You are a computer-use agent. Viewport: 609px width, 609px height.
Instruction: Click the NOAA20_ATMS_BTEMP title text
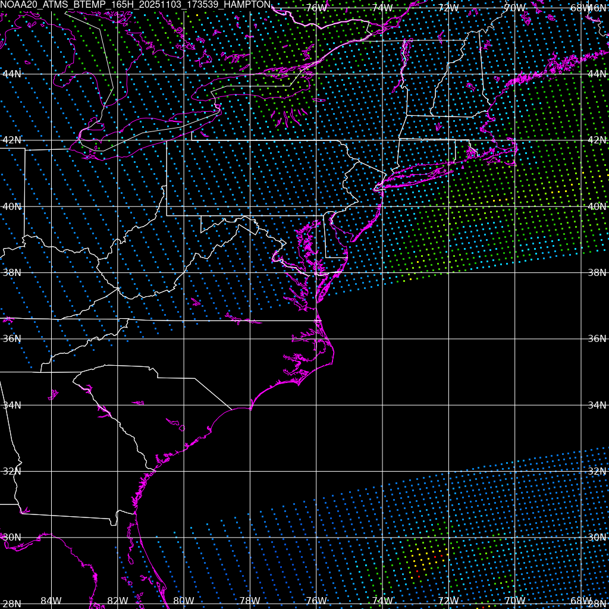(136, 5)
